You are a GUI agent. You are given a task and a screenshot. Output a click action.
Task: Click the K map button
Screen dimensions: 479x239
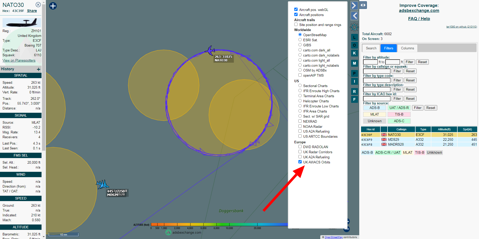point(354,53)
